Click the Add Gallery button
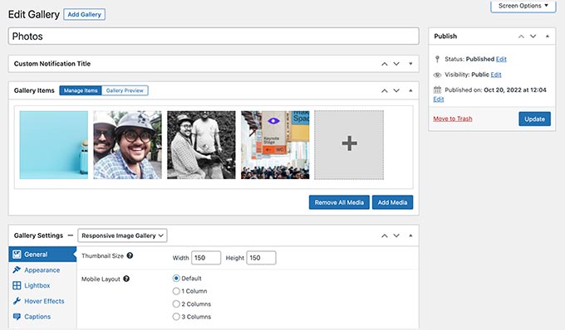This screenshot has height=330, width=565. 84,14
